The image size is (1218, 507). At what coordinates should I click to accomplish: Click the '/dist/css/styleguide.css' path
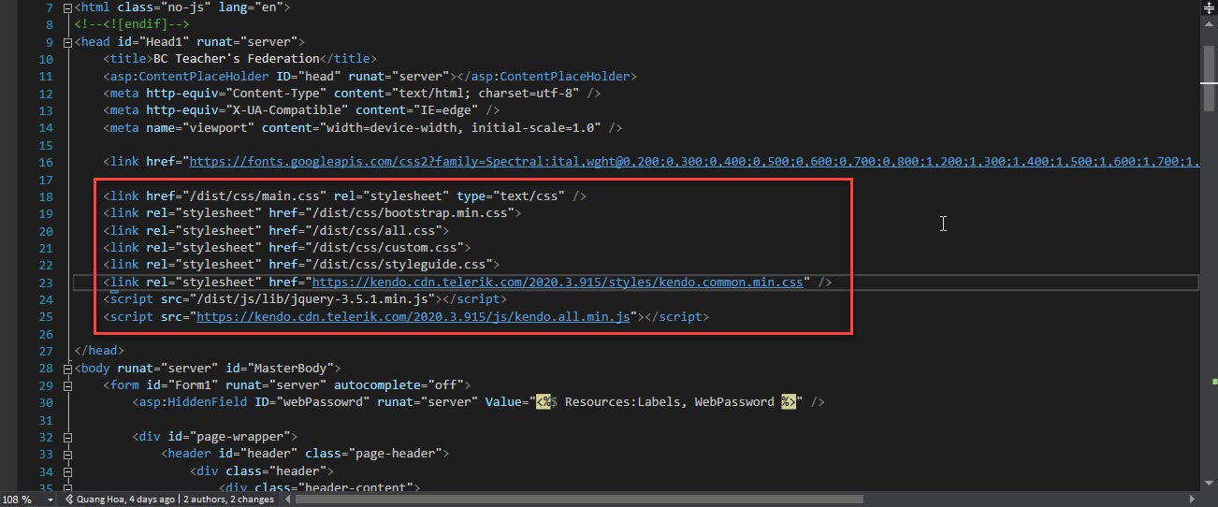(398, 265)
